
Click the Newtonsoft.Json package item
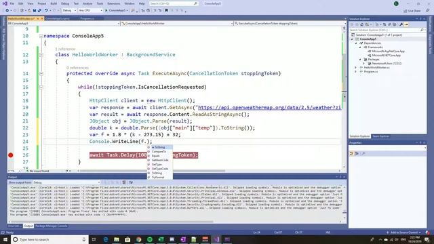click(x=387, y=64)
